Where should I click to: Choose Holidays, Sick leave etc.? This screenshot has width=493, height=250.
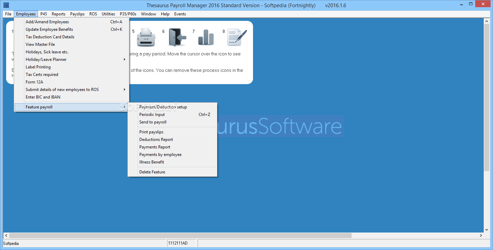click(x=72, y=52)
